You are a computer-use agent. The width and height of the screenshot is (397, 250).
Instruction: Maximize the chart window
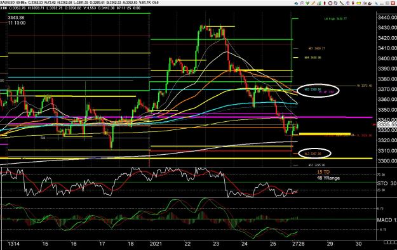(x=387, y=3)
